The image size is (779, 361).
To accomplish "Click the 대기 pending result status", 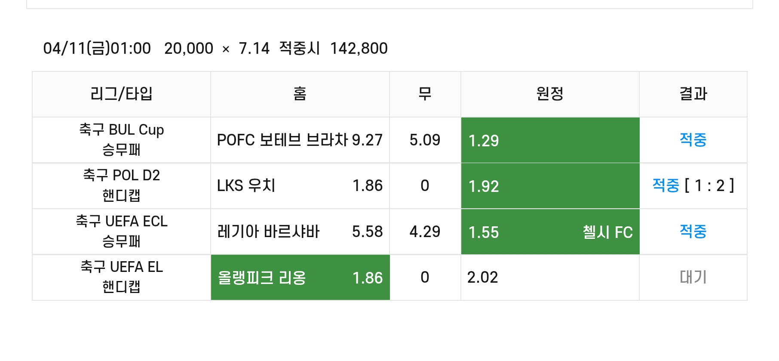I will (x=693, y=277).
